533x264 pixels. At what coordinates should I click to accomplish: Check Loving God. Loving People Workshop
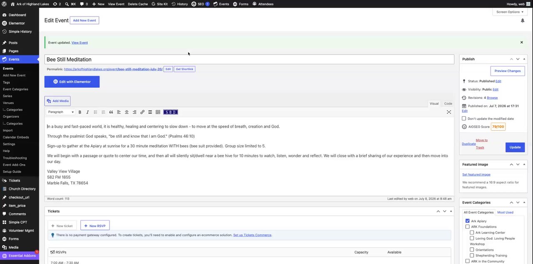[x=472, y=239]
